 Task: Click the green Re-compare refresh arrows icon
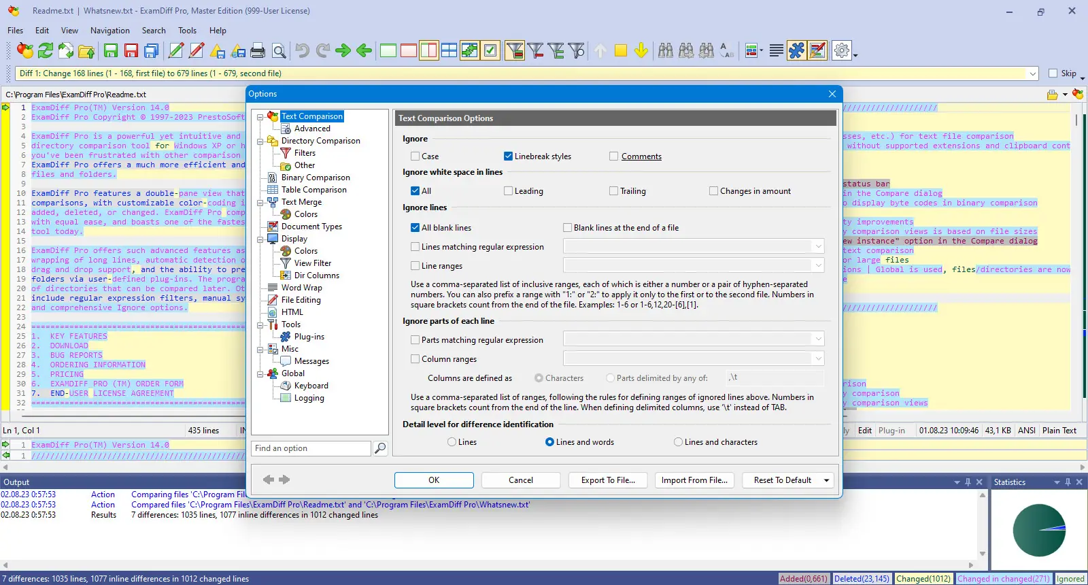pos(46,50)
